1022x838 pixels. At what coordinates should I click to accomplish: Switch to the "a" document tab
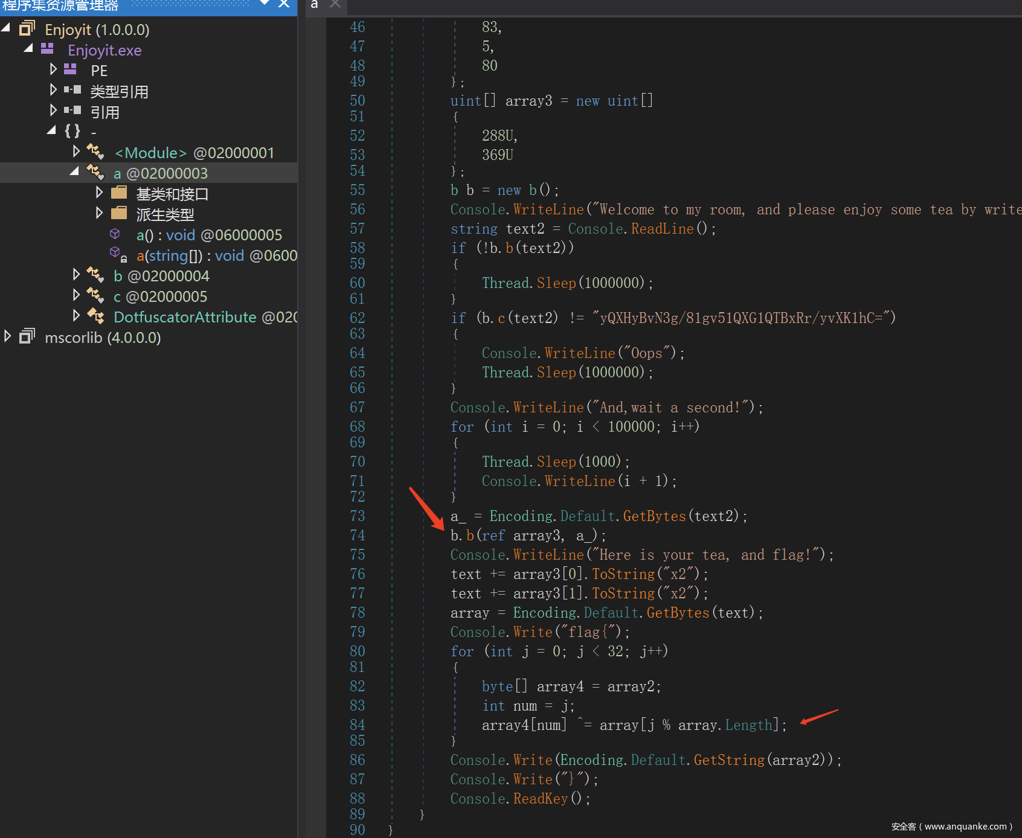click(314, 5)
